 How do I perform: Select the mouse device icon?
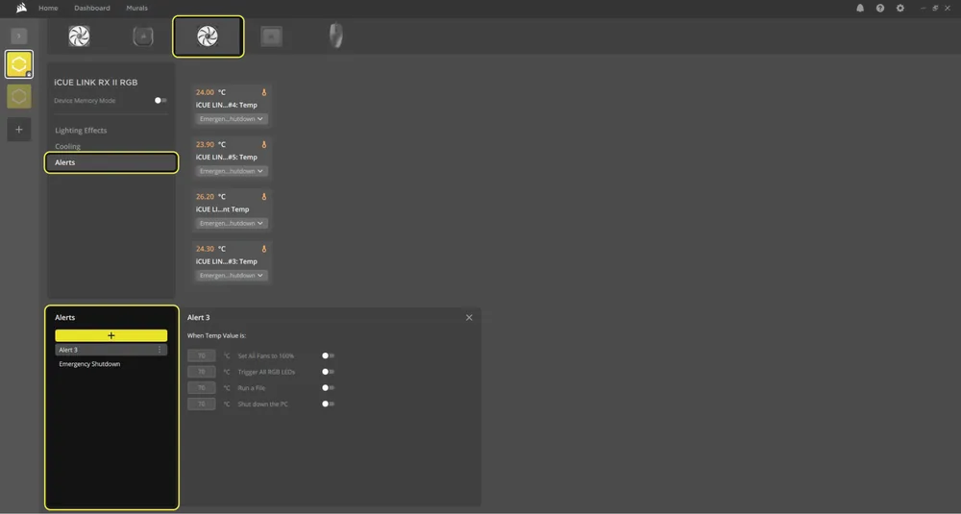[x=335, y=36]
